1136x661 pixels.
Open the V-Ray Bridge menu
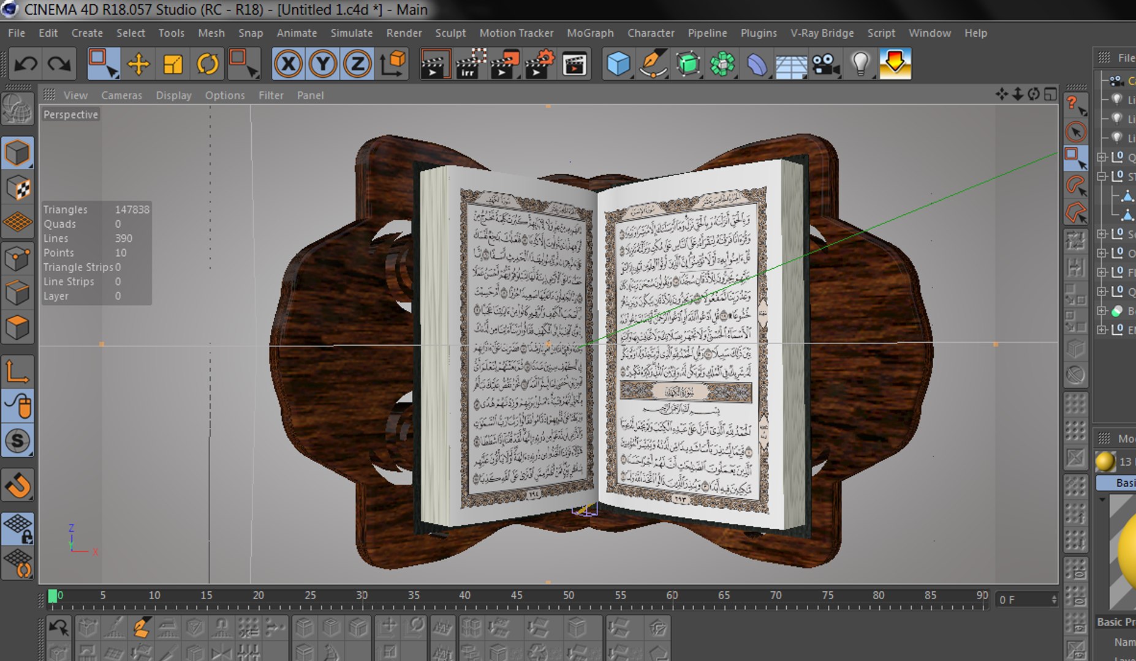tap(822, 33)
